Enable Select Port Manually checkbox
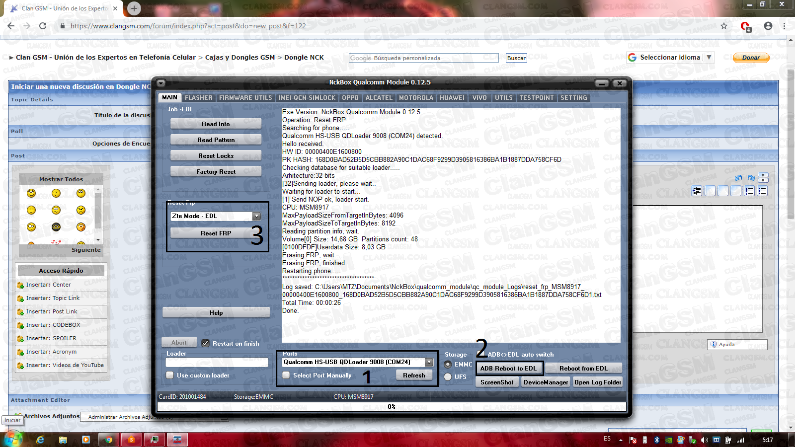Image resolution: width=795 pixels, height=447 pixels. click(286, 375)
